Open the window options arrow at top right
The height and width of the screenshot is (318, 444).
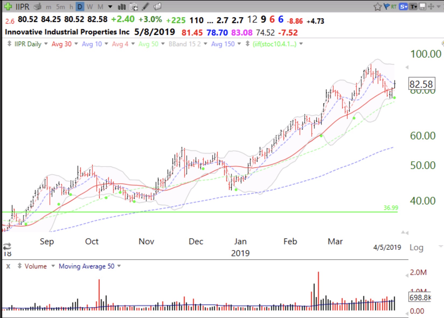tap(439, 6)
